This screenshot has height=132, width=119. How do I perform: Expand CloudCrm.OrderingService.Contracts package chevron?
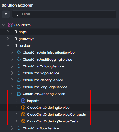pyautogui.click(x=16, y=114)
